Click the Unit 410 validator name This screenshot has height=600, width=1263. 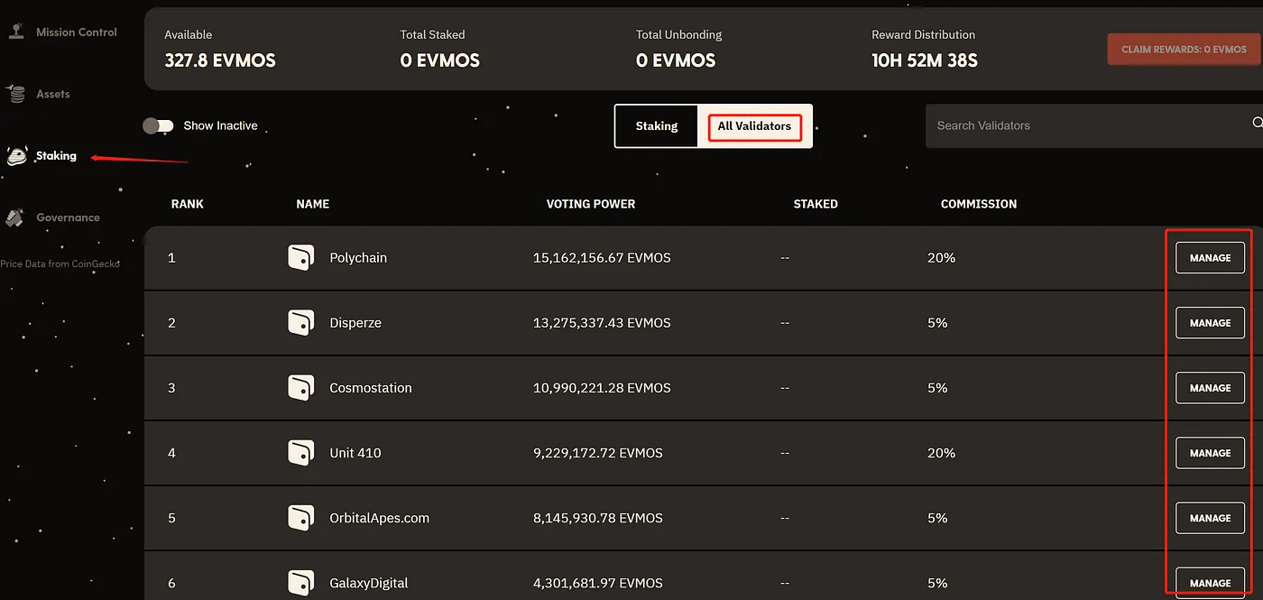click(355, 453)
